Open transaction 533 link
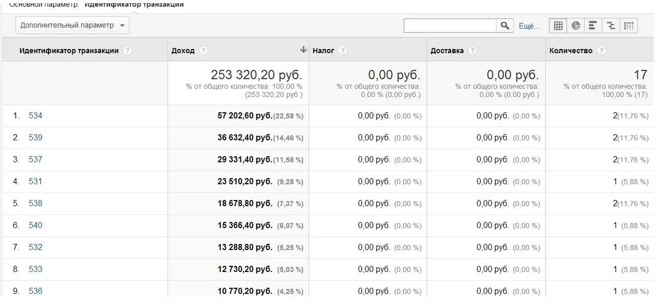This screenshot has width=663, height=304. point(36,270)
